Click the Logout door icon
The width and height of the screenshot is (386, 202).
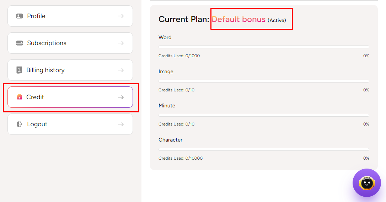point(20,124)
